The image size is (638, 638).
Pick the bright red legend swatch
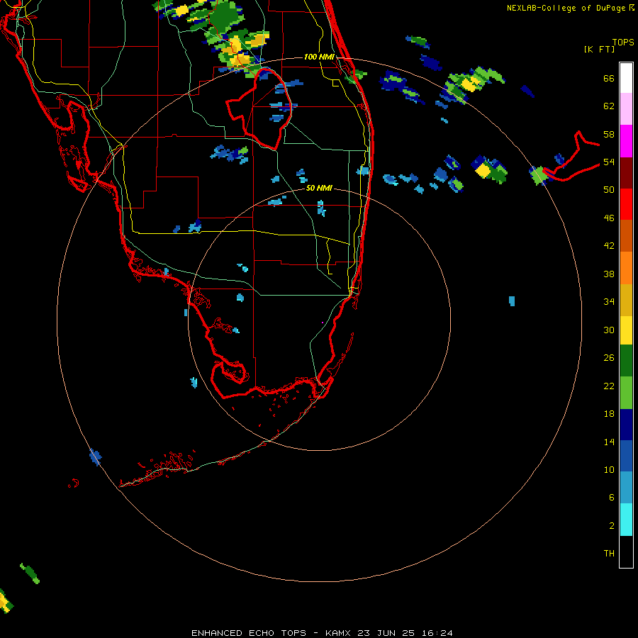coord(626,204)
